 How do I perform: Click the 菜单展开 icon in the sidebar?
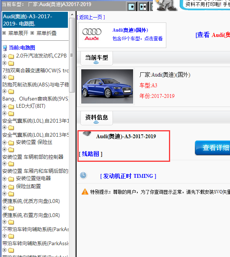[x=4, y=33]
